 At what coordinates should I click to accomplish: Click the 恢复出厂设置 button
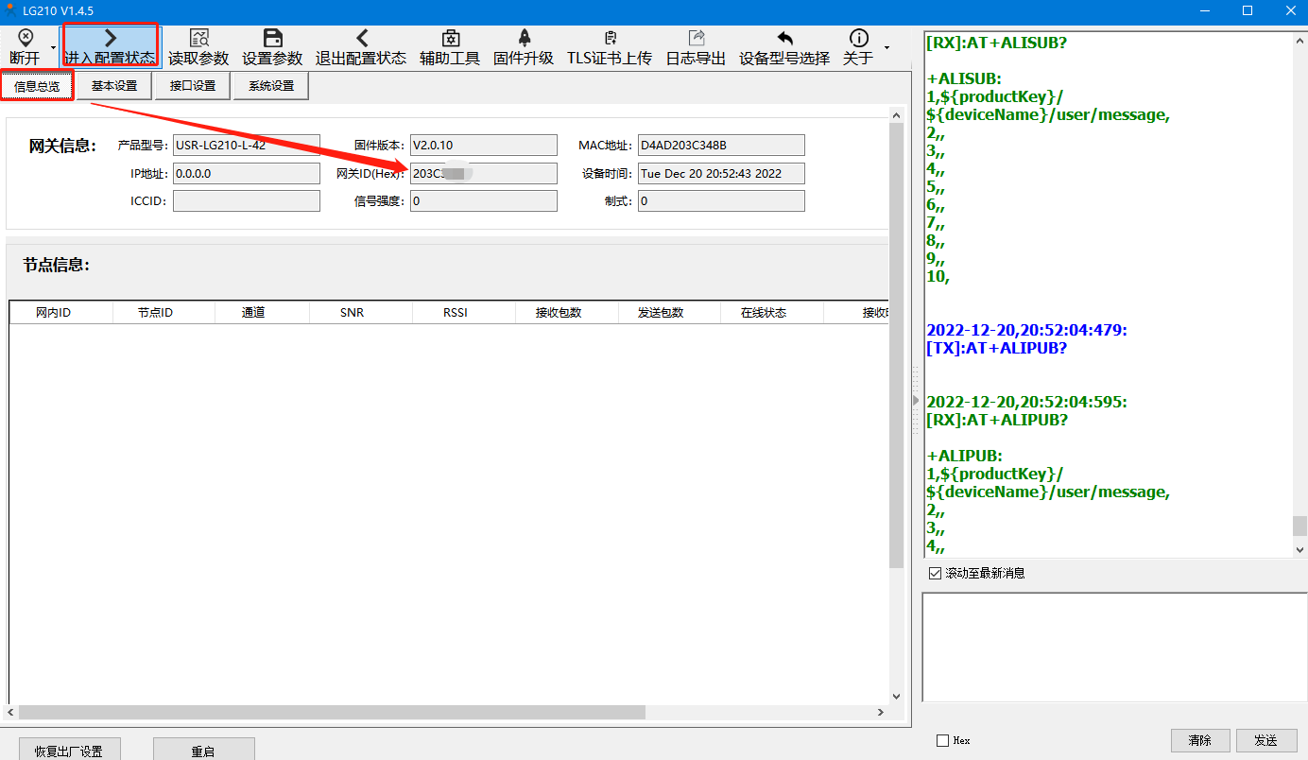(x=68, y=751)
